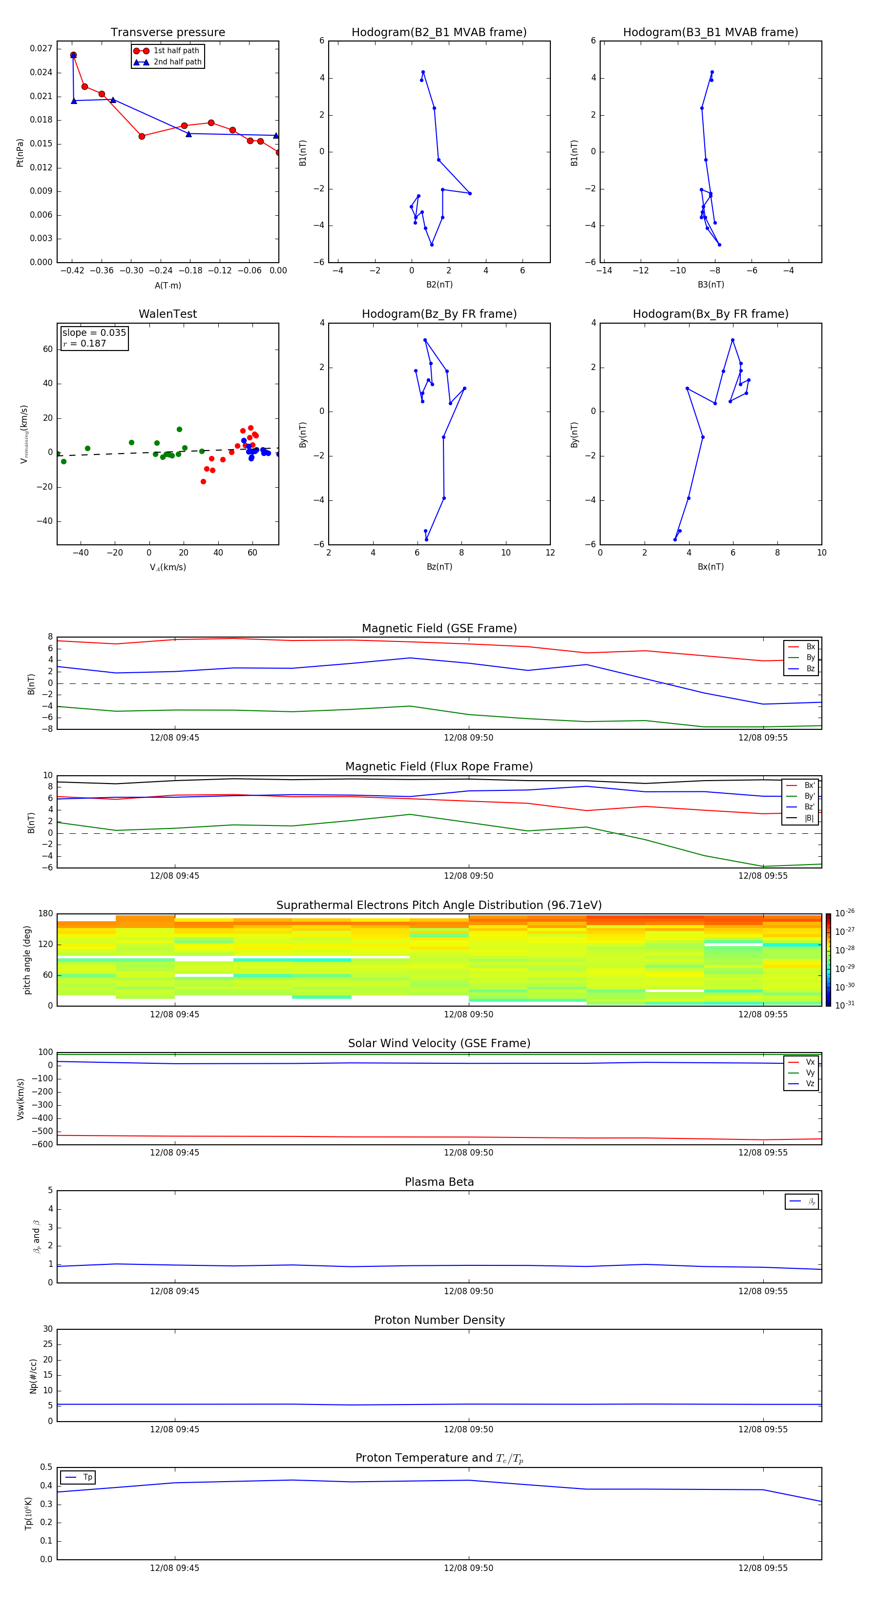The height and width of the screenshot is (1611, 879).
Task: Select 'Tp' in temperature legend
Action: 78,1477
